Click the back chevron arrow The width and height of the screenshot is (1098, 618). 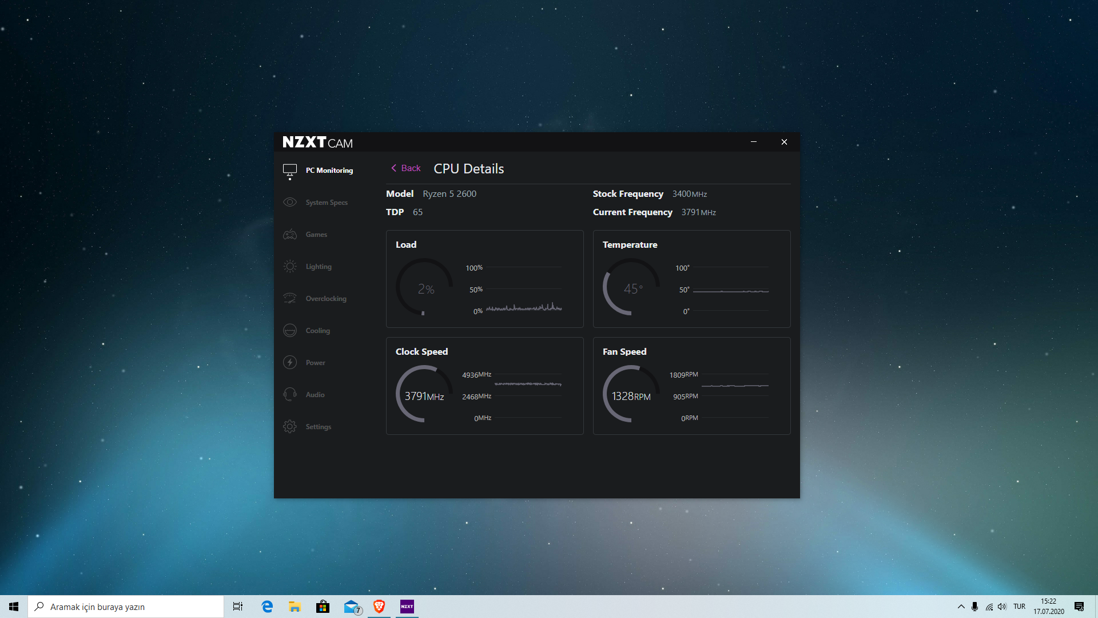coord(393,168)
